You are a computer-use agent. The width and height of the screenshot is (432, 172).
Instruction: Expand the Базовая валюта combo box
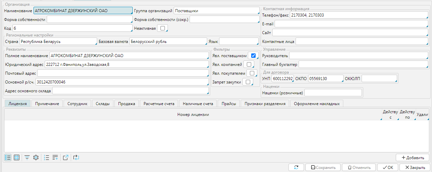pyautogui.click(x=168, y=42)
